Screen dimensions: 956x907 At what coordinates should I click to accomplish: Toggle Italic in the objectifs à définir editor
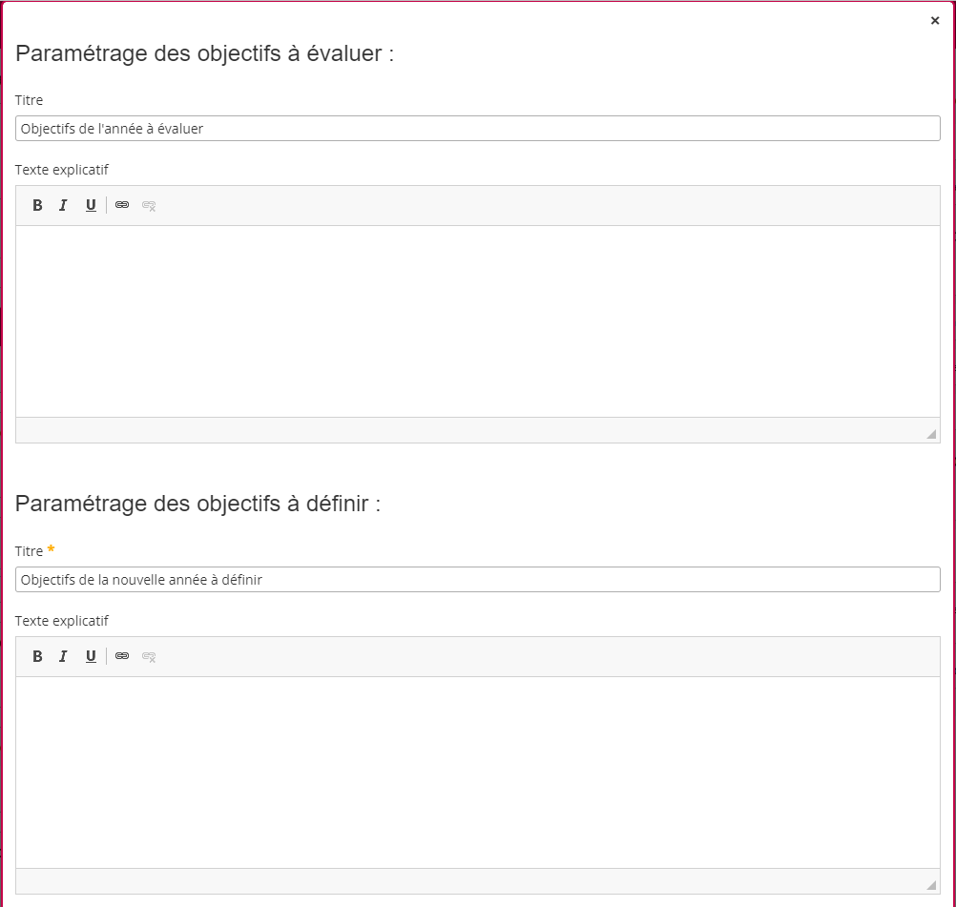click(63, 656)
